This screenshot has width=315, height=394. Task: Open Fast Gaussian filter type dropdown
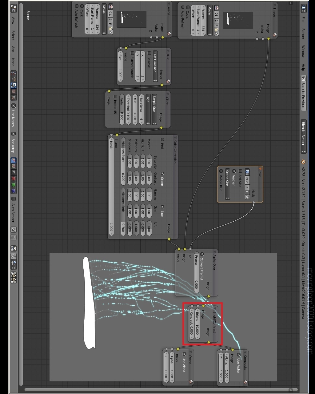point(155,66)
